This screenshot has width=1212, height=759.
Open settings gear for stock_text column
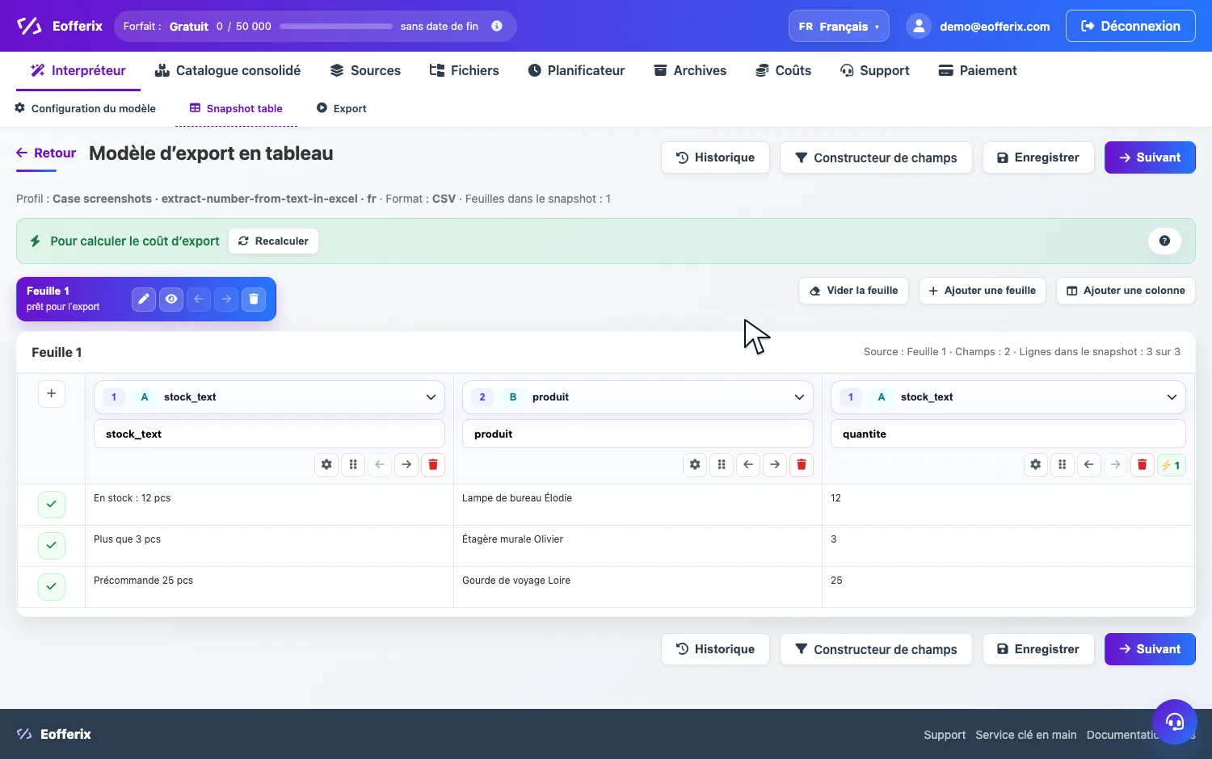click(x=326, y=464)
